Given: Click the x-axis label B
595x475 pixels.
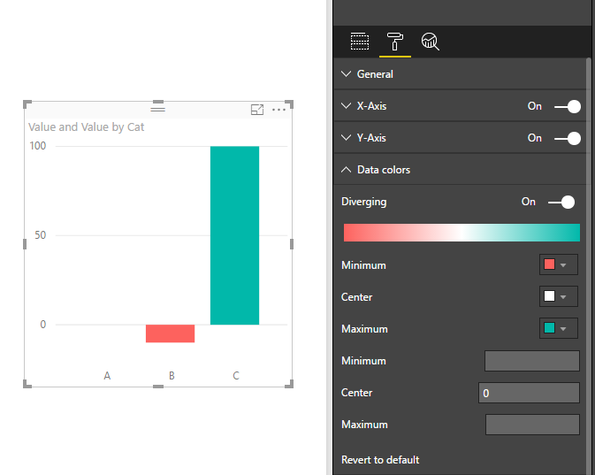Looking at the screenshot, I should point(172,376).
